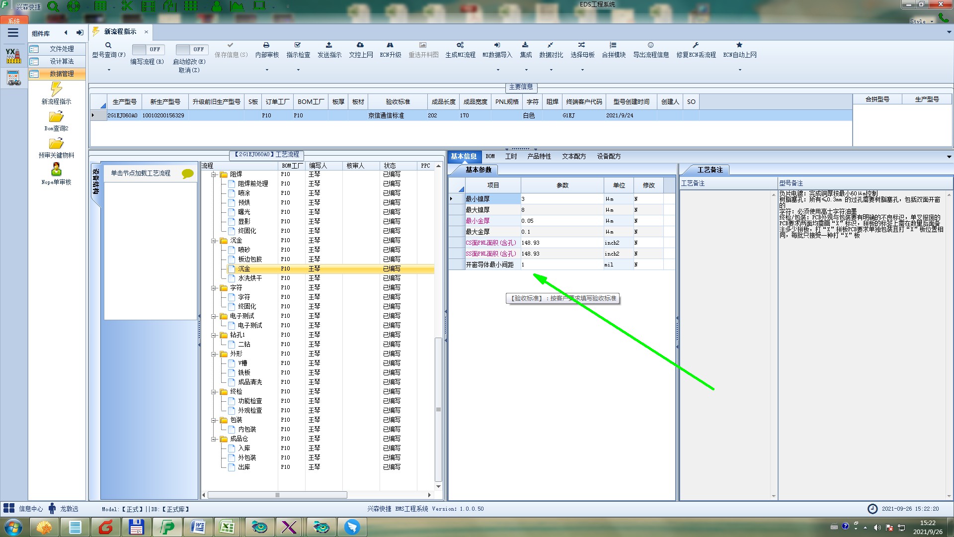Click the 内部审核 printer icon
The width and height of the screenshot is (954, 537).
[266, 45]
